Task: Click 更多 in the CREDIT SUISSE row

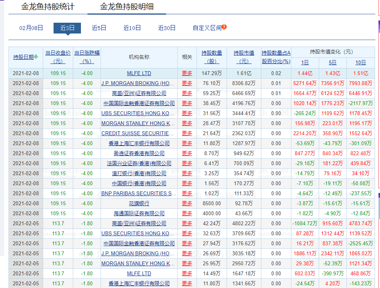Action: click(x=187, y=133)
